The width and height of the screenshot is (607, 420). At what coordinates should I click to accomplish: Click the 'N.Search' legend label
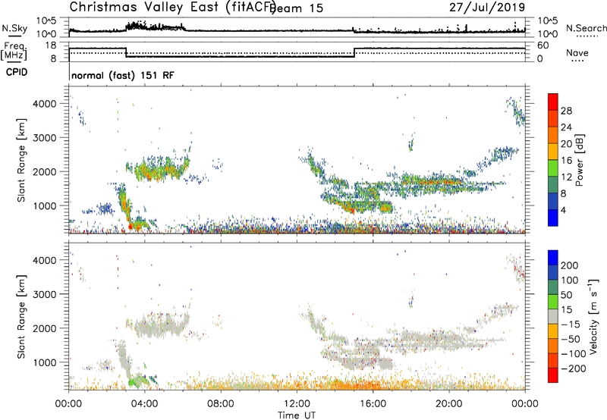click(x=586, y=28)
